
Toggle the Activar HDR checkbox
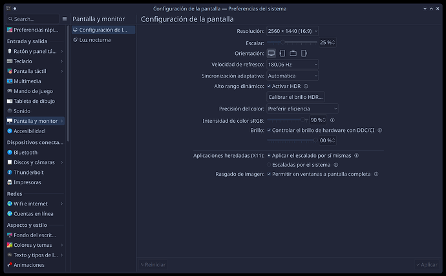pos(269,86)
